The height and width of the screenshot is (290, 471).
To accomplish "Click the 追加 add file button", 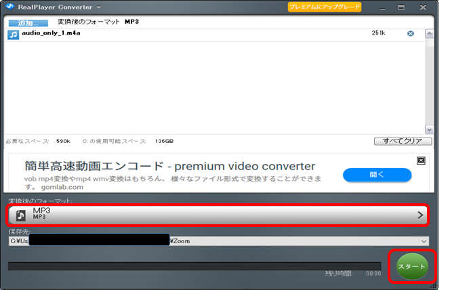I will coord(24,22).
